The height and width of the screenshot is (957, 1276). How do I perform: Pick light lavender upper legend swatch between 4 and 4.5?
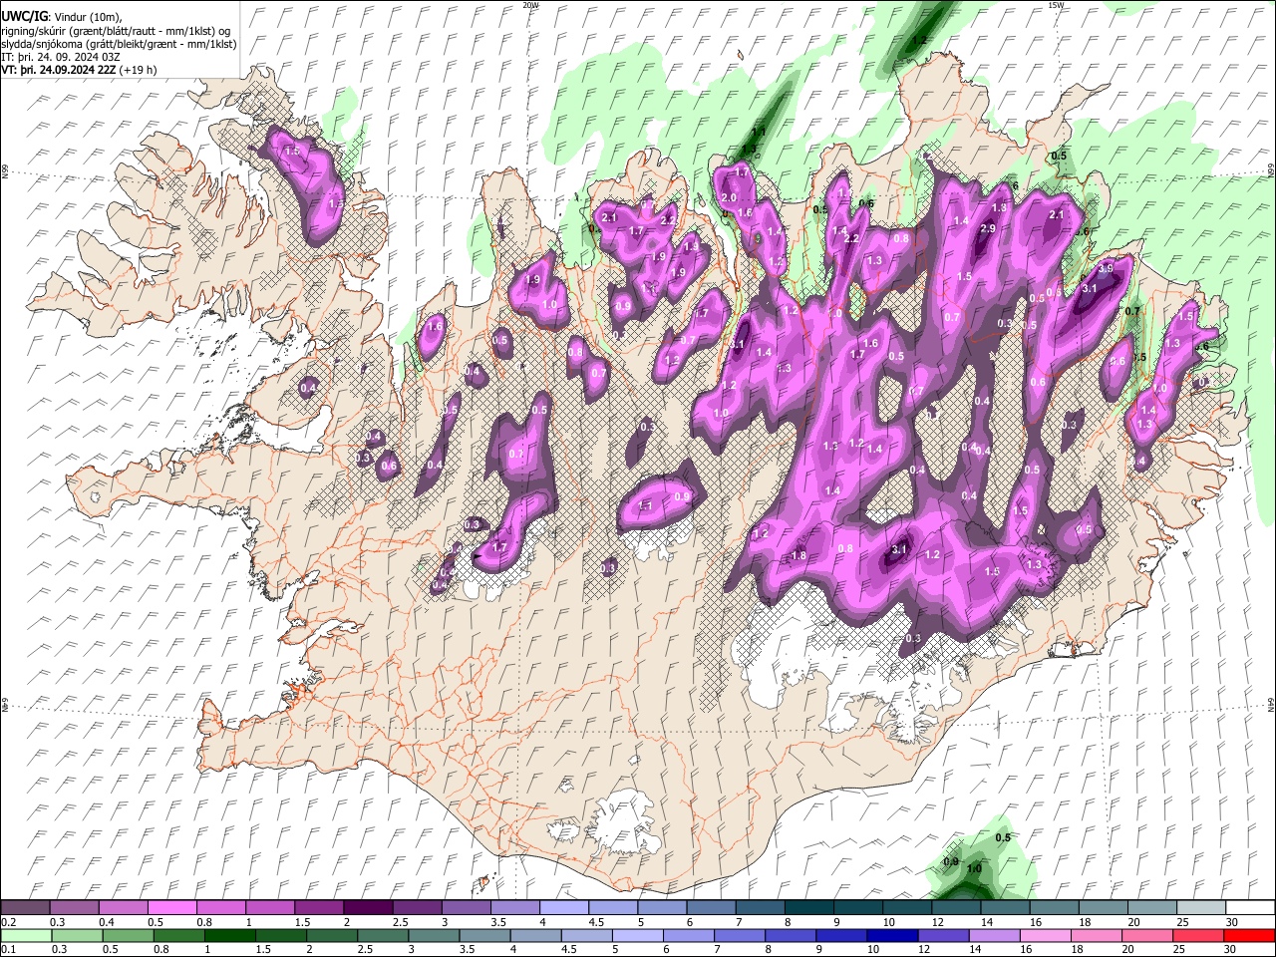(564, 907)
